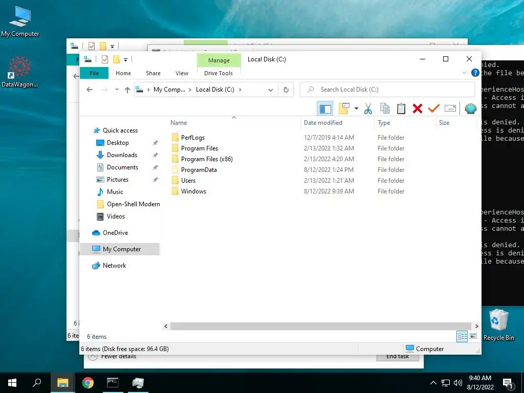Viewport: 524px width, 393px height.
Task: Open the Share ribbon tab
Action: pyautogui.click(x=153, y=73)
